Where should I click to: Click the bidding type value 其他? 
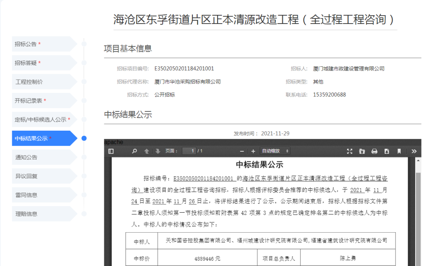click(x=318, y=82)
